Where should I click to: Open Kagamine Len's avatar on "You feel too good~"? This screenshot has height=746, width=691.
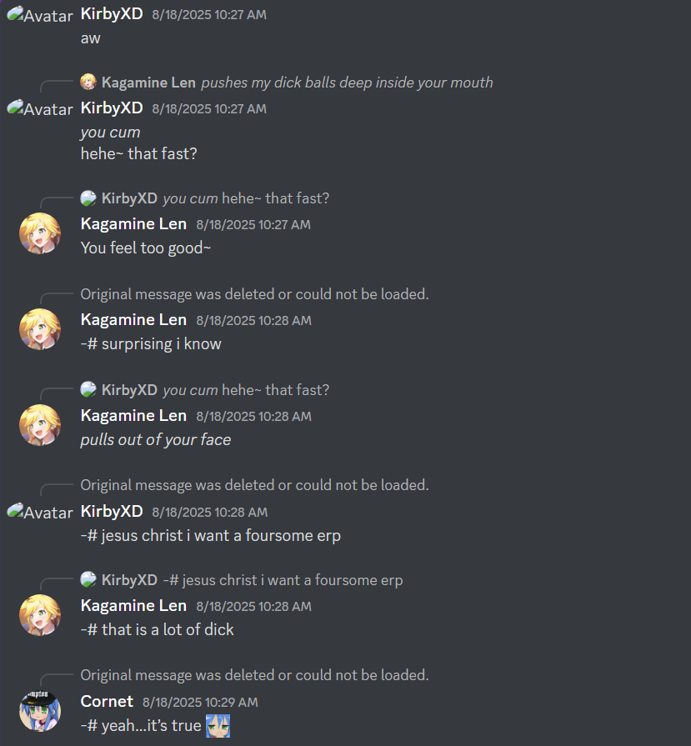coord(40,233)
